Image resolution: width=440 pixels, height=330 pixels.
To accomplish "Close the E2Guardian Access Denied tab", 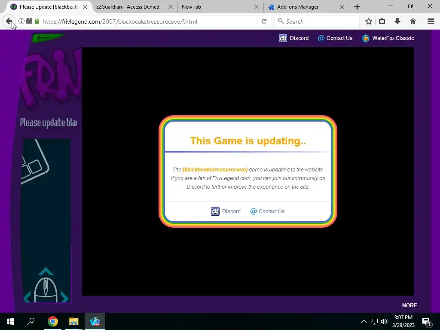I will click(x=171, y=7).
